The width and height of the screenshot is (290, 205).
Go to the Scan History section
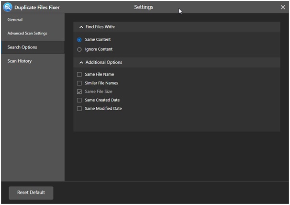20,61
